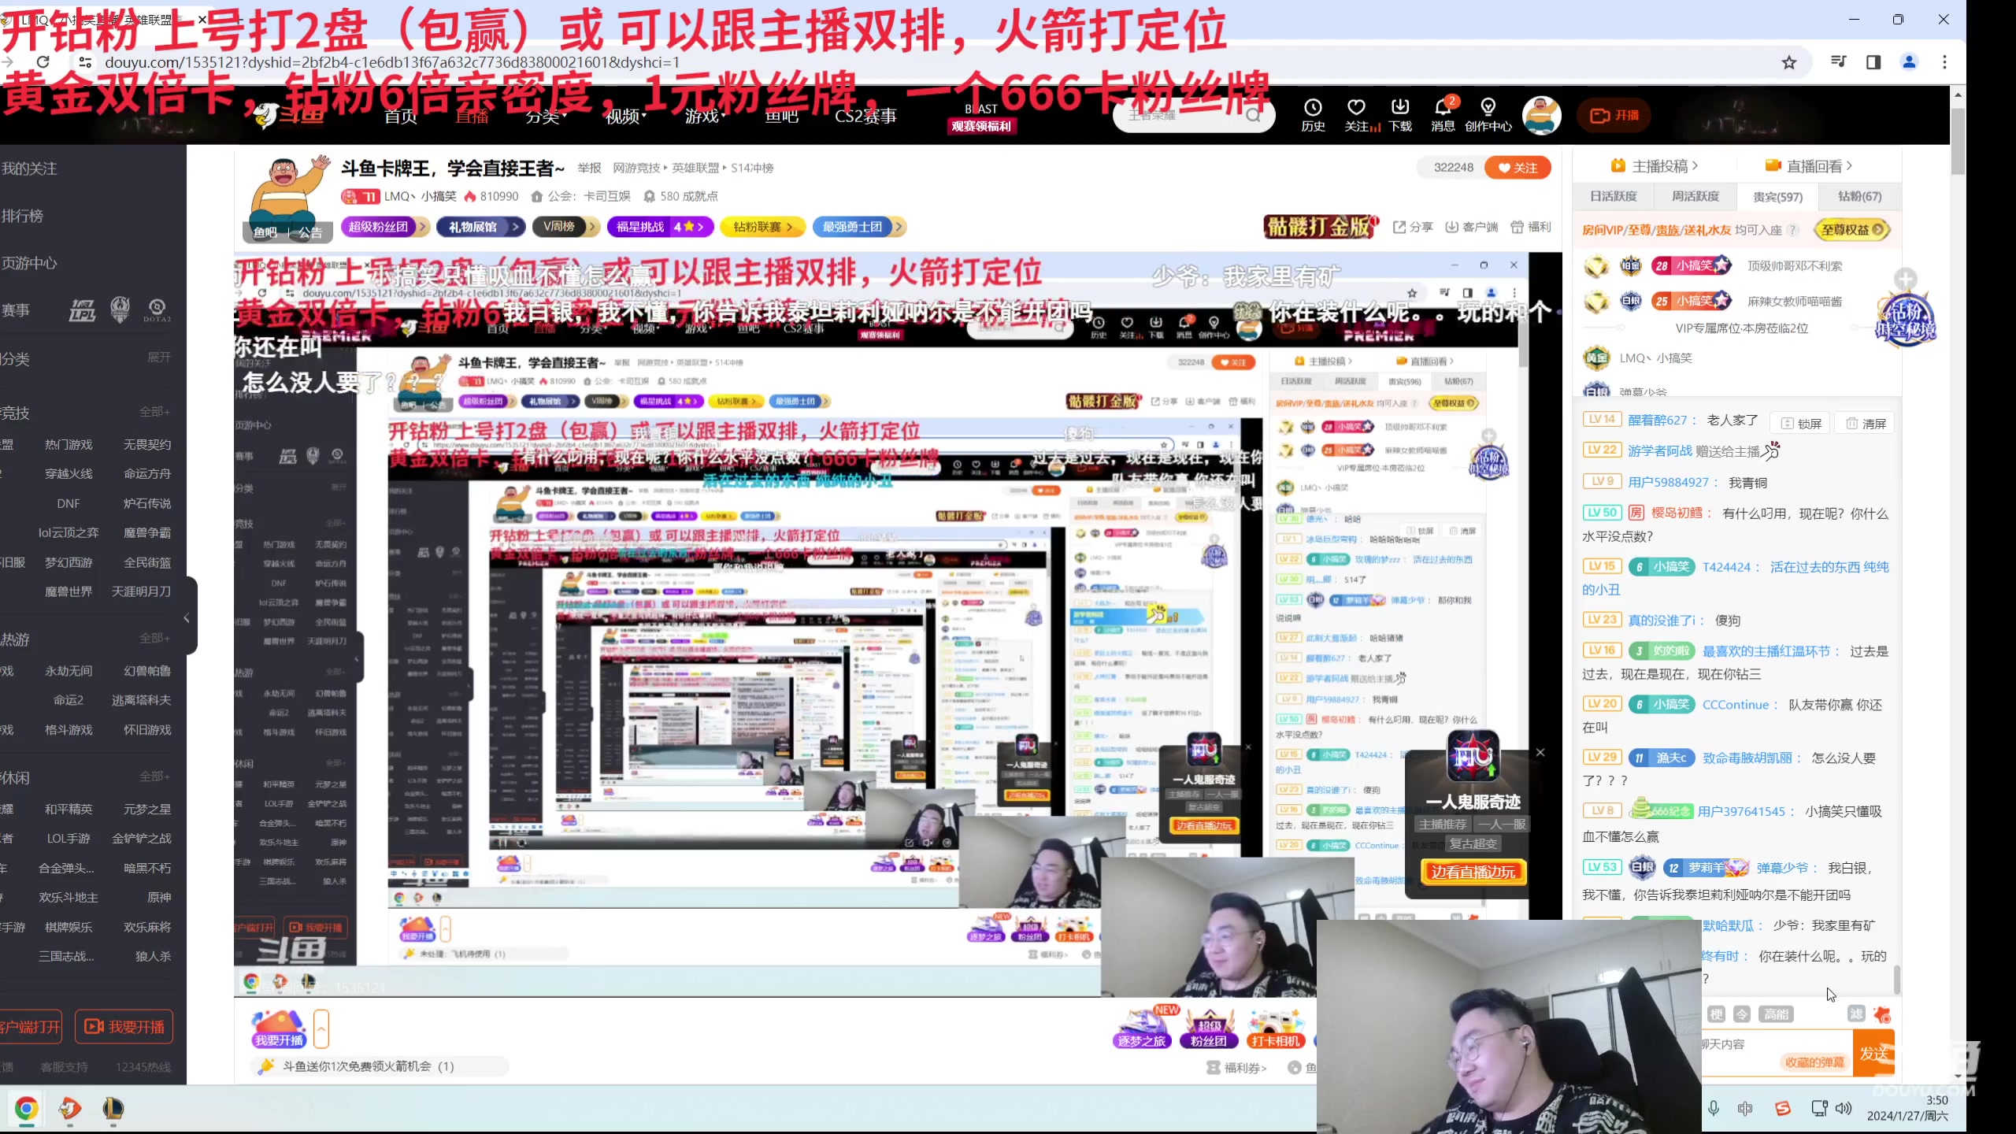Open the Download (下载) icon in top bar
Image resolution: width=2016 pixels, height=1134 pixels.
pyautogui.click(x=1400, y=115)
